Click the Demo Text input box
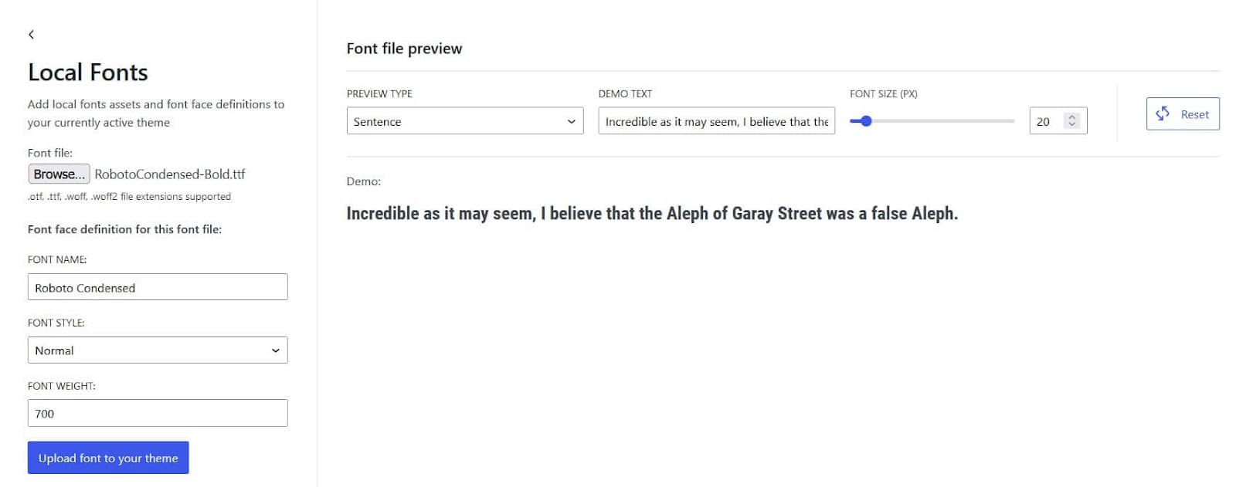The width and height of the screenshot is (1236, 487). tap(717, 121)
